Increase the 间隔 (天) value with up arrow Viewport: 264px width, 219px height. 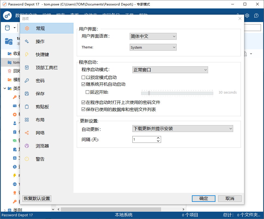pyautogui.click(x=158, y=138)
